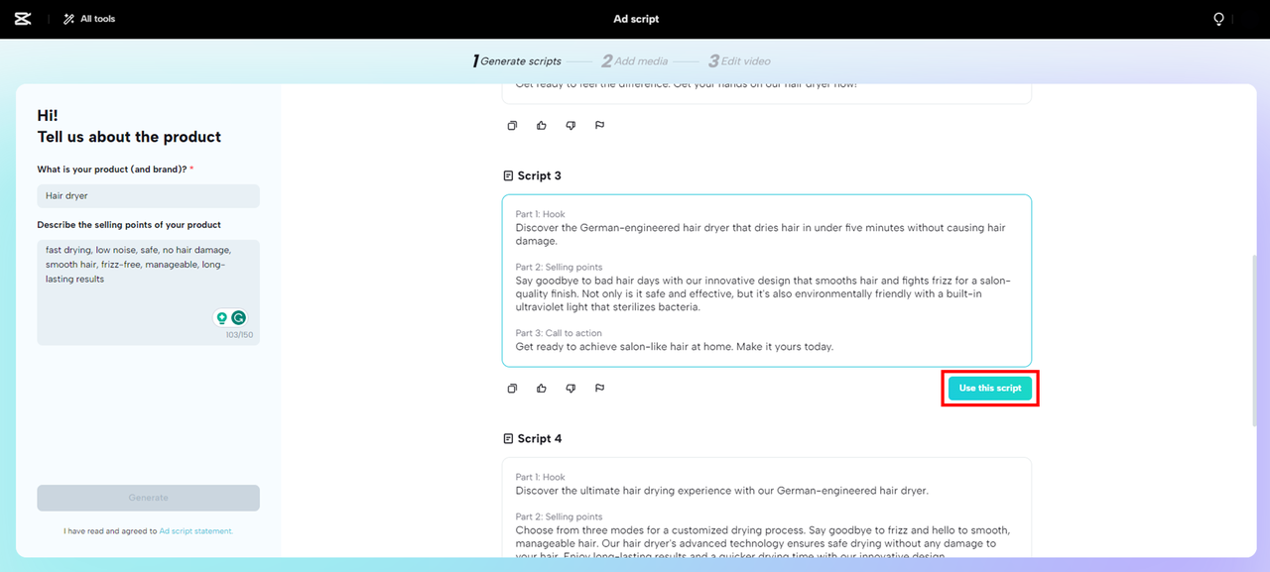Like Script 3 with thumbs up
The image size is (1270, 572).
click(x=542, y=389)
